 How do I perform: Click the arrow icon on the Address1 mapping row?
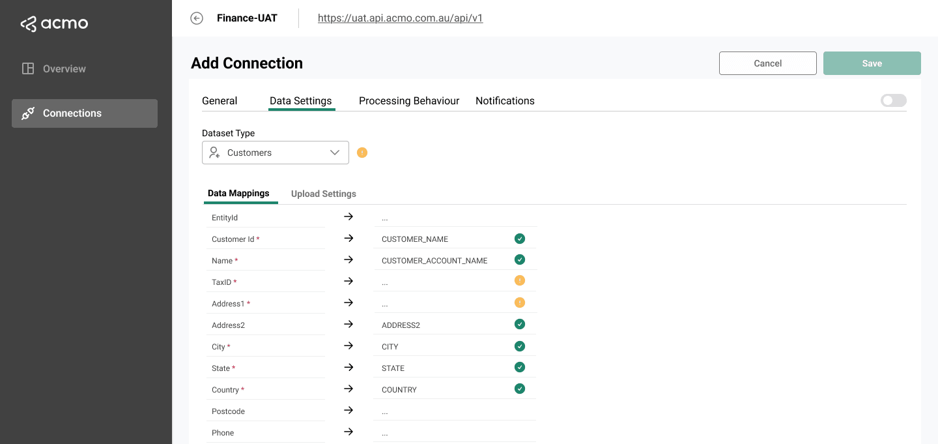coord(348,303)
